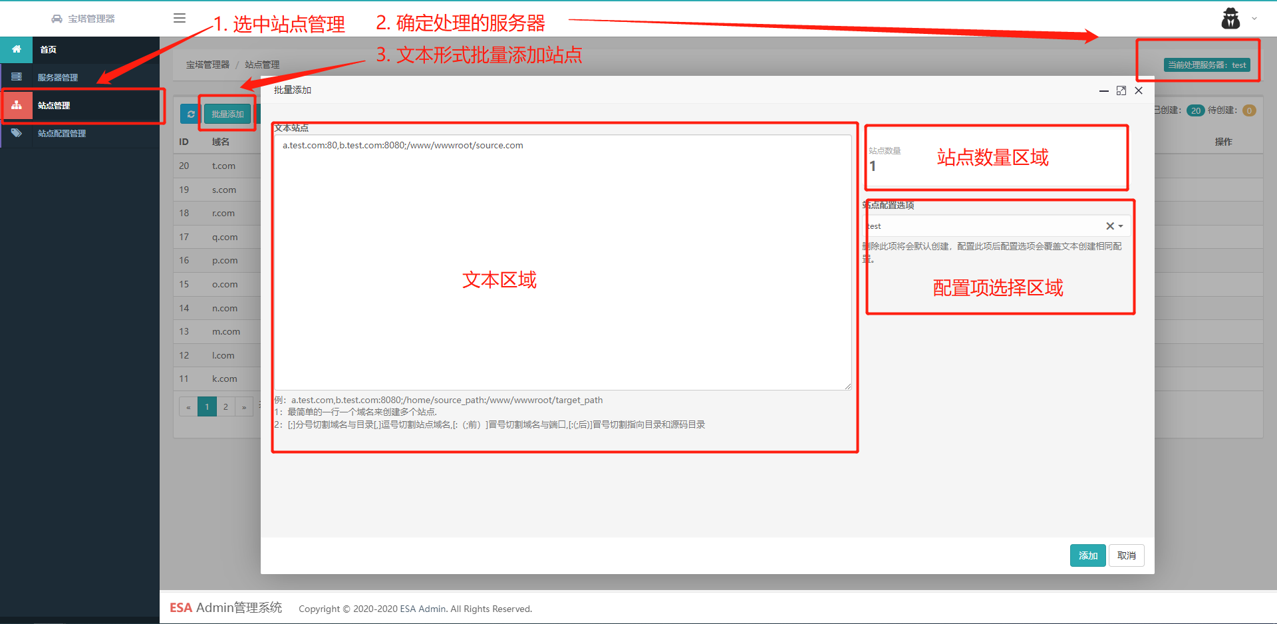This screenshot has height=624, width=1277.
Task: Click the home icon in sidebar
Action: point(17,49)
